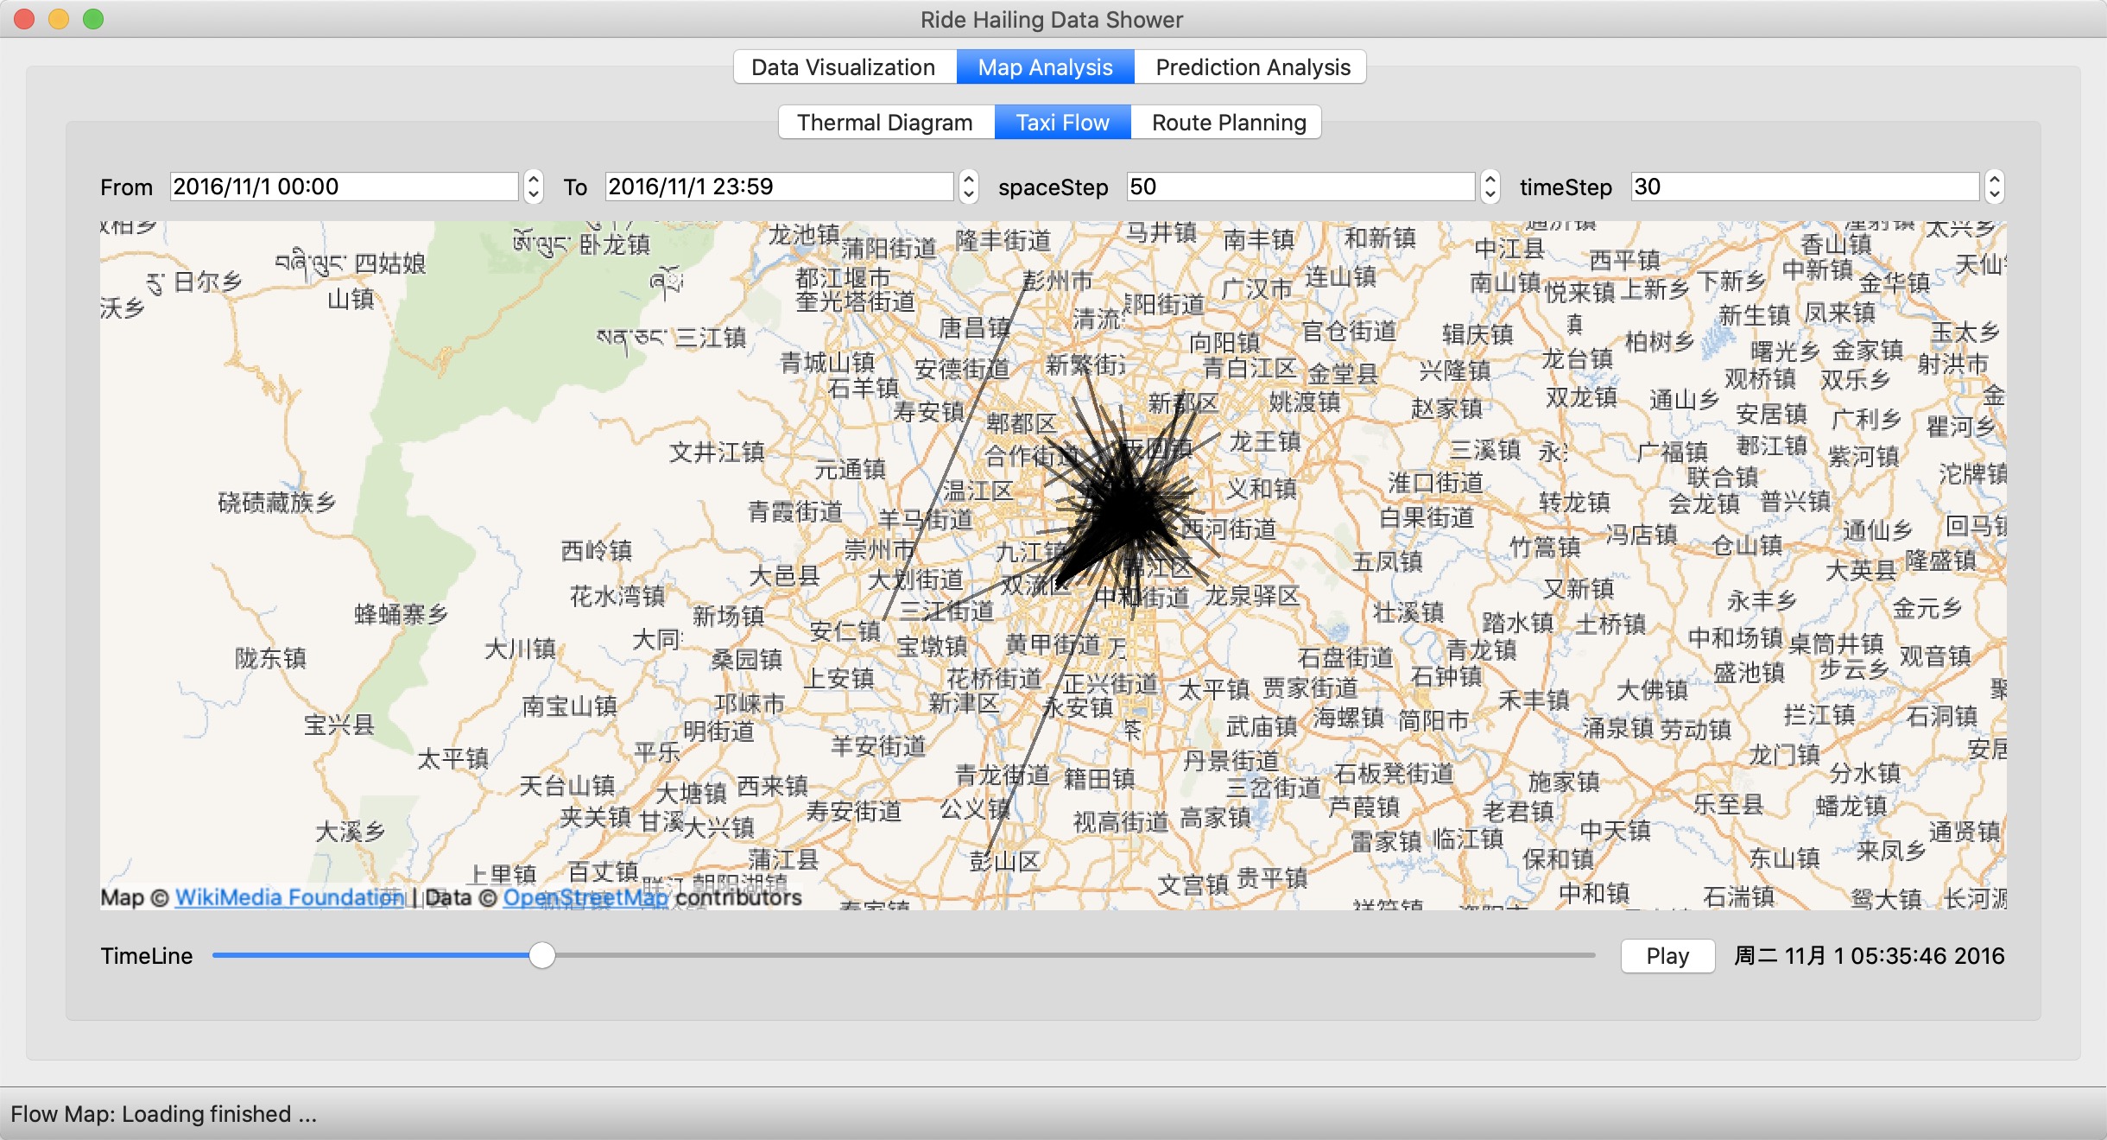The image size is (2107, 1140).
Task: Decrease the To date with down arrow
Action: (x=969, y=195)
